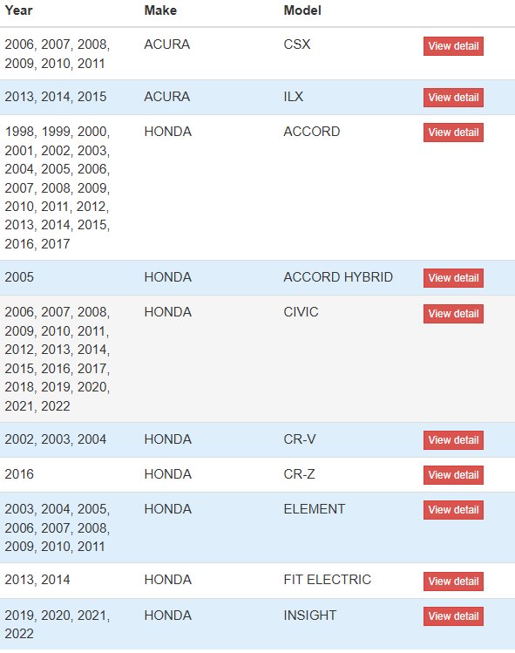Click the ELEMENT model name
This screenshot has height=653, width=515.
315,509
